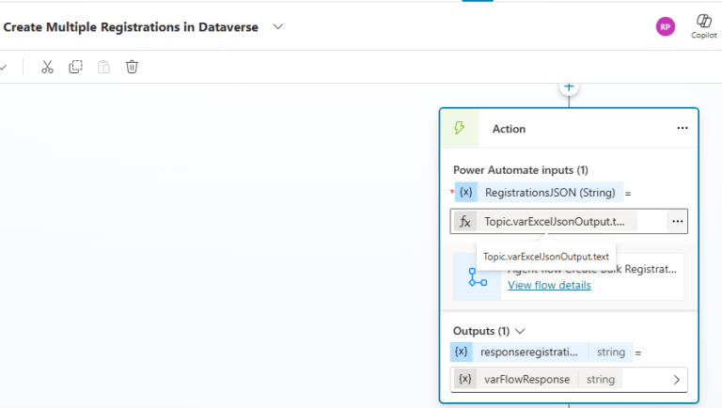Click the Topic.varExcelJsonOutput formula input field

tap(559, 222)
